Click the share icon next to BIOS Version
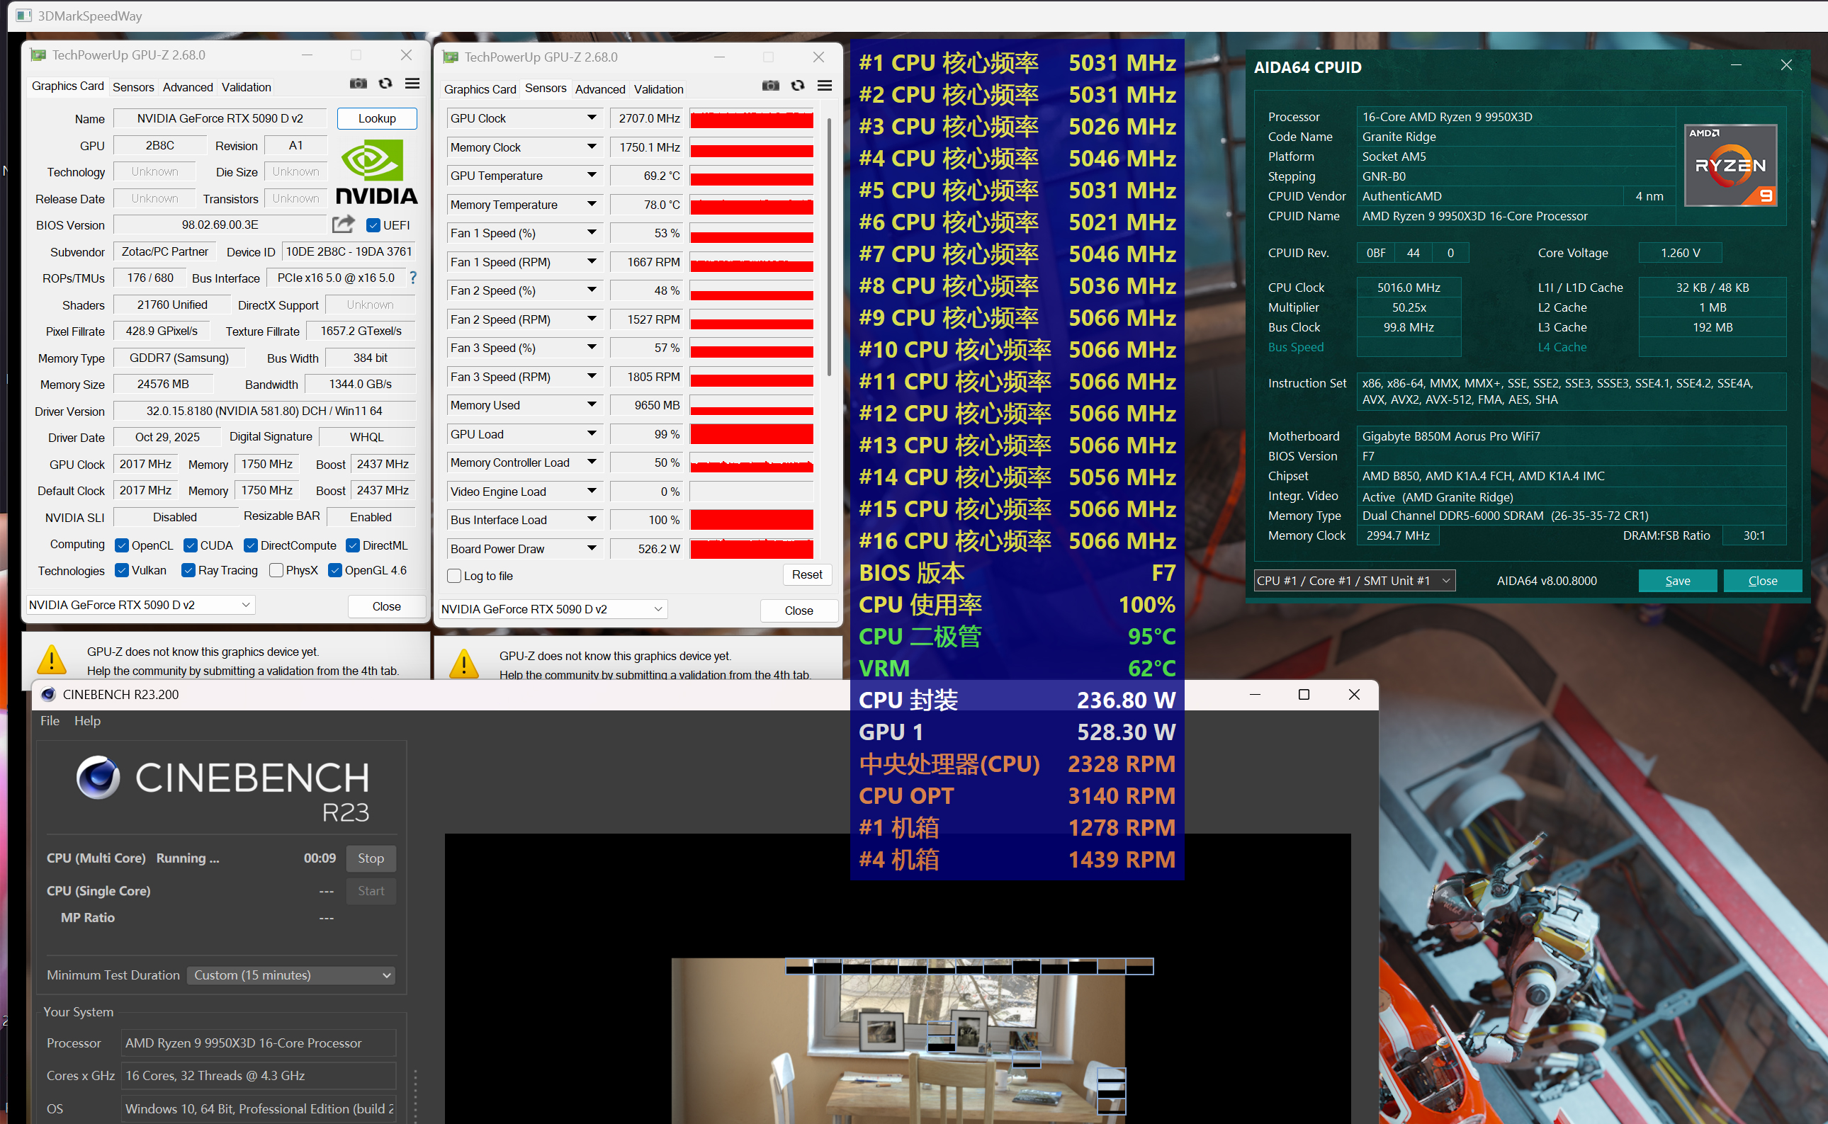This screenshot has width=1828, height=1124. 343,224
